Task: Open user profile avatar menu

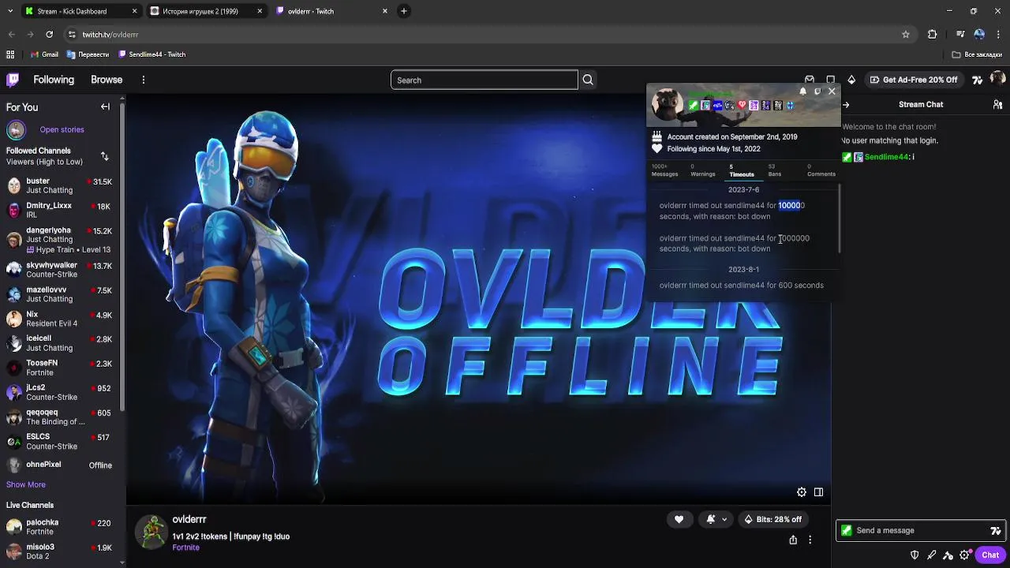Action: [997, 79]
